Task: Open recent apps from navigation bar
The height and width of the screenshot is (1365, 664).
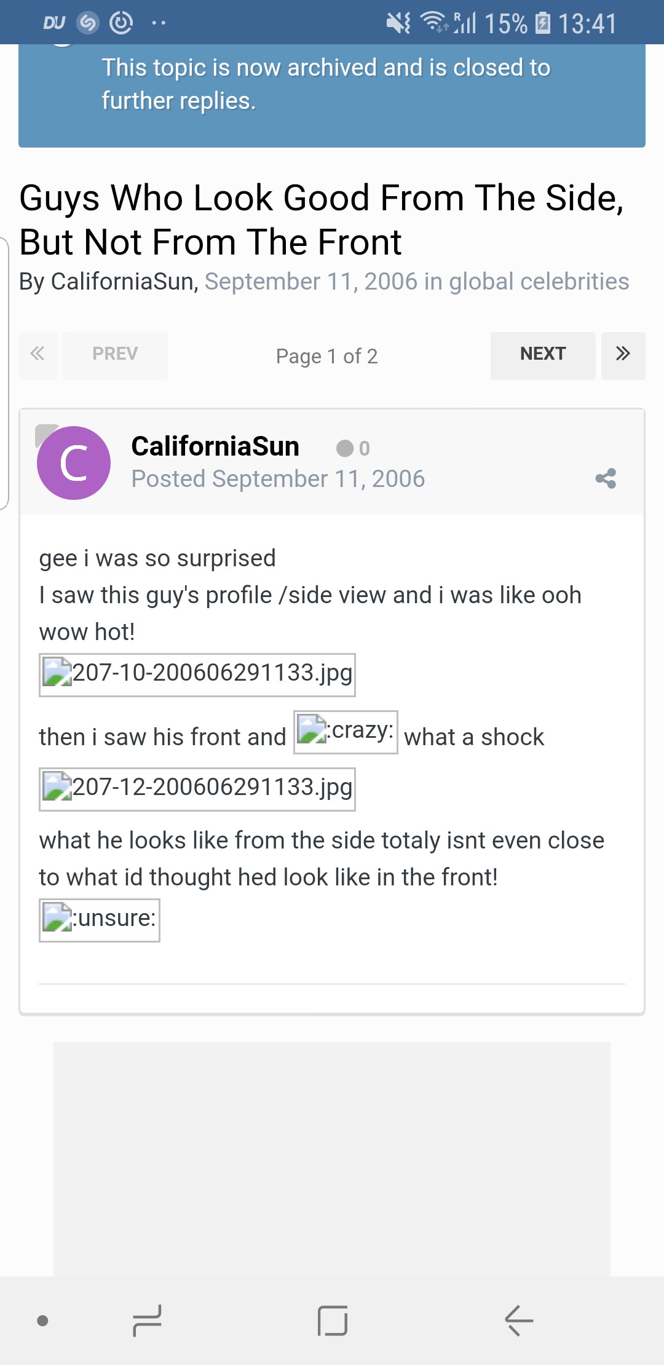Action: pos(147,1320)
